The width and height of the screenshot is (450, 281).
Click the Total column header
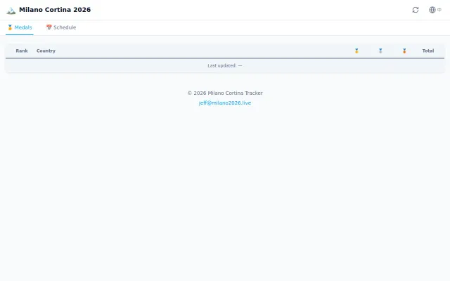coord(428,51)
